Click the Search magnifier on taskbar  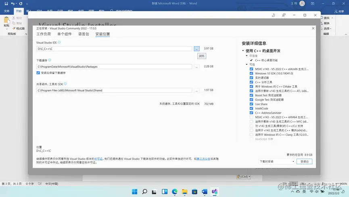coord(144,192)
